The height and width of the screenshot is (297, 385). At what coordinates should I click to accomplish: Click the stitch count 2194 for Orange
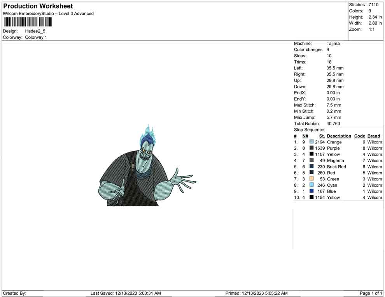click(x=320, y=142)
